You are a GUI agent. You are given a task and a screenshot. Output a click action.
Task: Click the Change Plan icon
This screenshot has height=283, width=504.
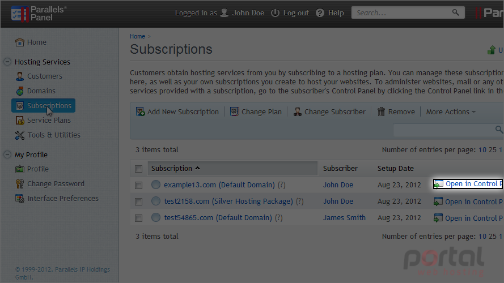pyautogui.click(x=234, y=112)
